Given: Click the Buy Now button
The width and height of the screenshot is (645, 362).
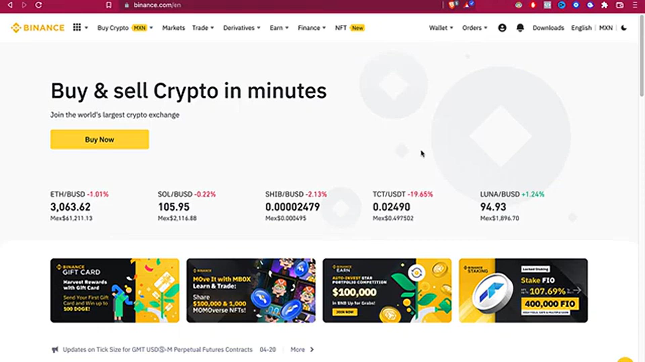Looking at the screenshot, I should pos(99,139).
